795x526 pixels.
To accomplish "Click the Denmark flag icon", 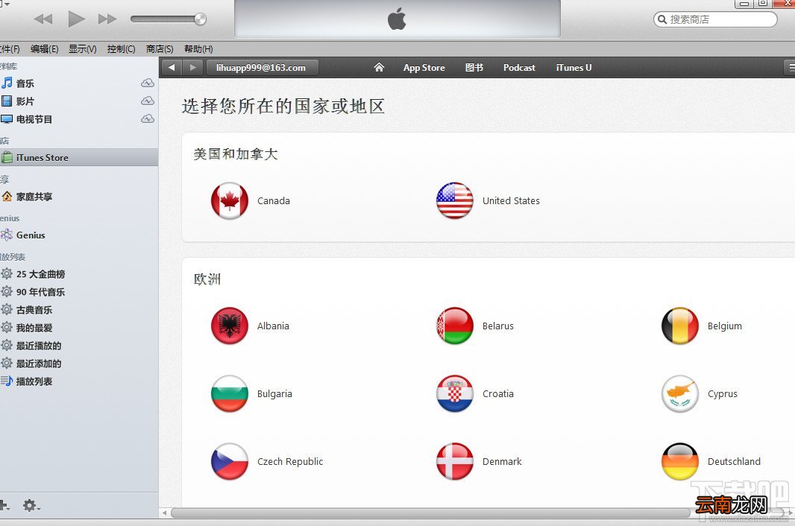I will point(455,461).
